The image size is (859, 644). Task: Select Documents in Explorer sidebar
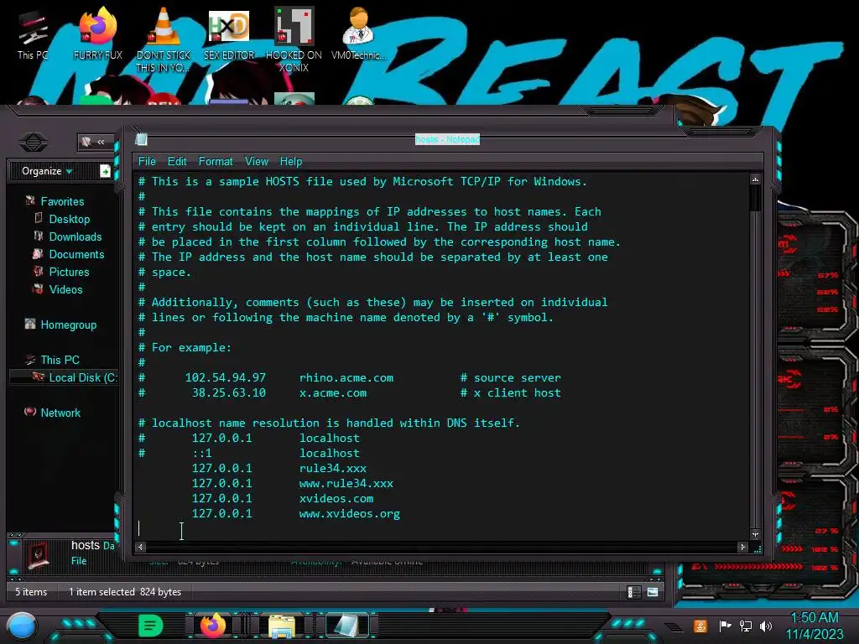coord(76,254)
